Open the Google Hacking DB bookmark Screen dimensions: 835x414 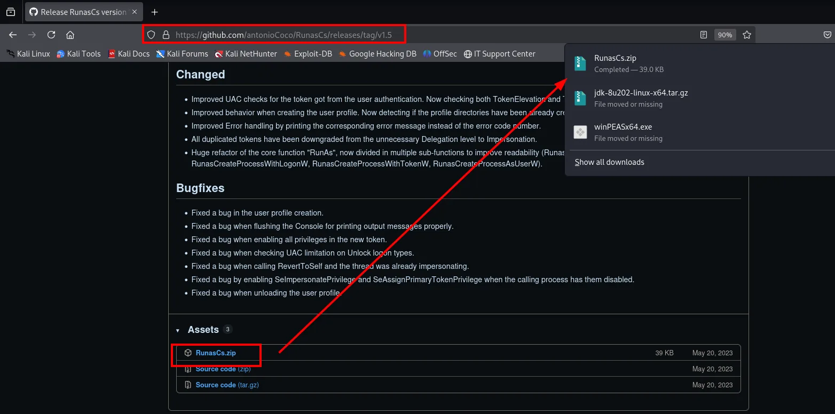pyautogui.click(x=377, y=53)
